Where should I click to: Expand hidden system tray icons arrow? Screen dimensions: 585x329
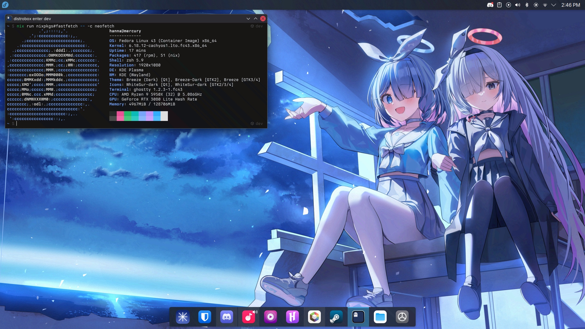point(554,5)
